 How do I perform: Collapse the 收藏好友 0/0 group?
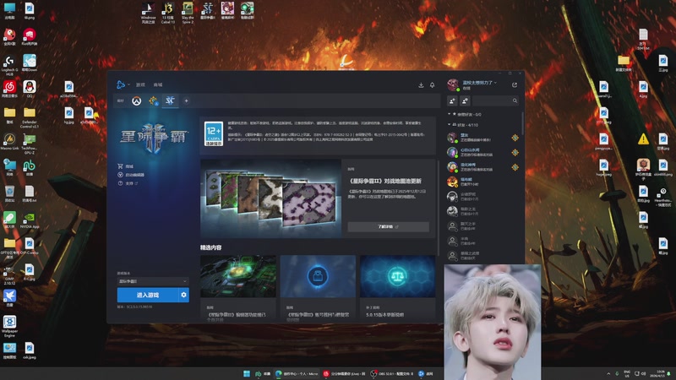point(465,115)
